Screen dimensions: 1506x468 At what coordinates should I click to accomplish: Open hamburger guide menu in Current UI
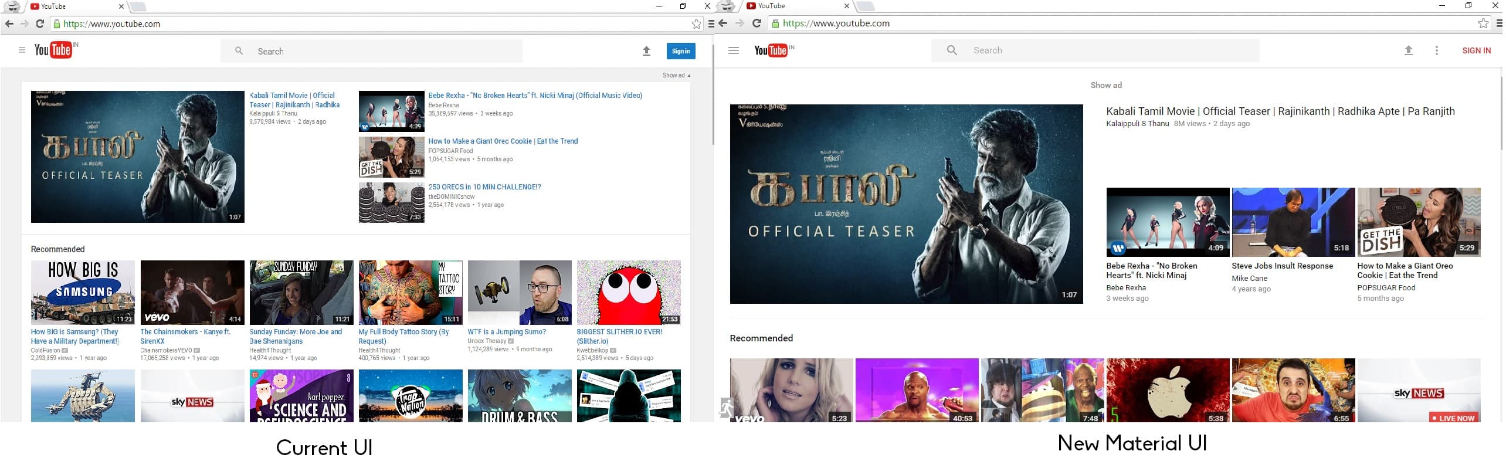[22, 50]
